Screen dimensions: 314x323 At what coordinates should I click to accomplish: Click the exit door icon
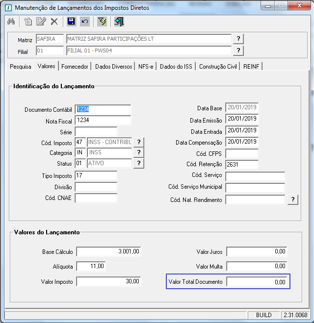click(119, 22)
